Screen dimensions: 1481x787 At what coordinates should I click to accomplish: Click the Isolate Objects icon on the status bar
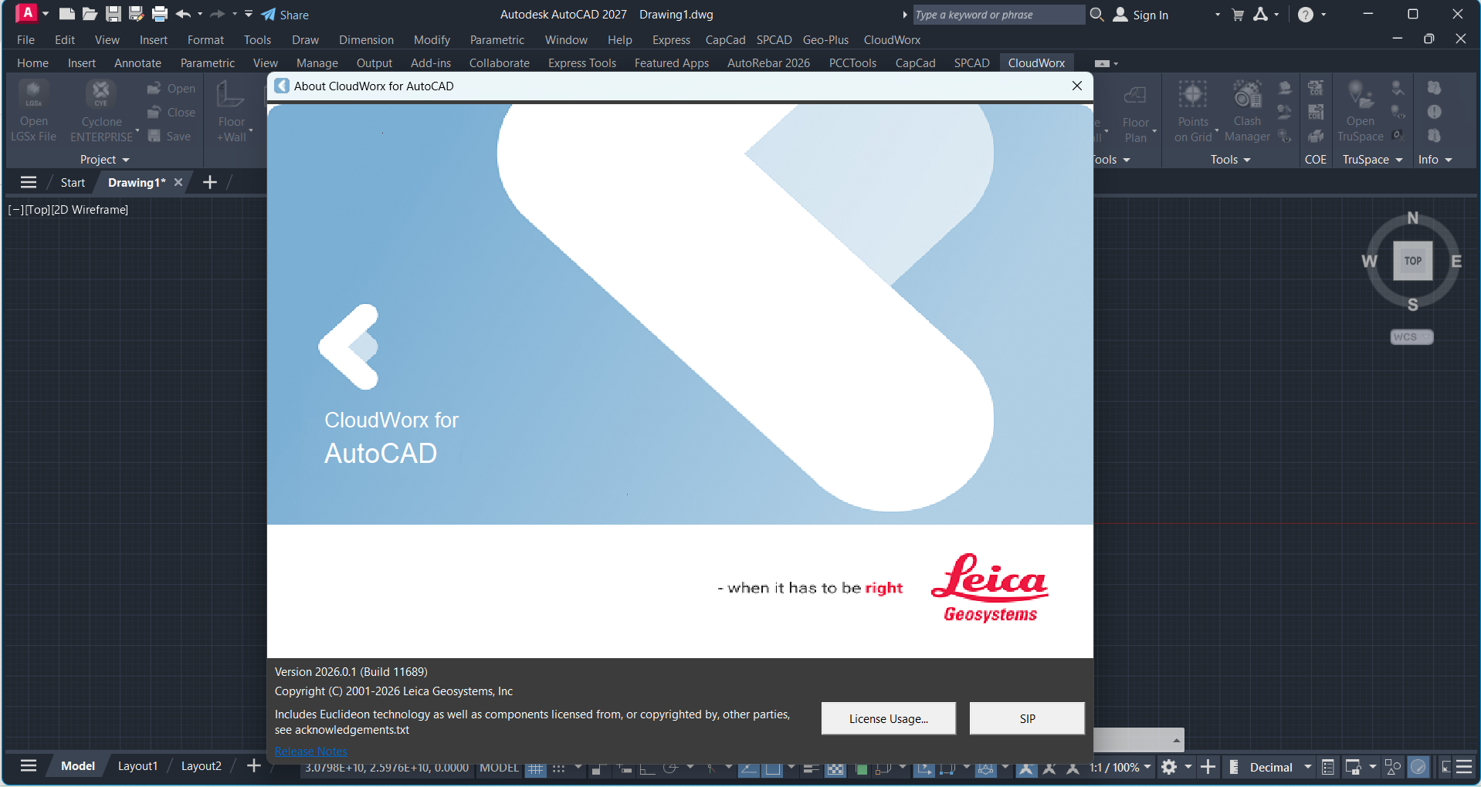(1393, 767)
